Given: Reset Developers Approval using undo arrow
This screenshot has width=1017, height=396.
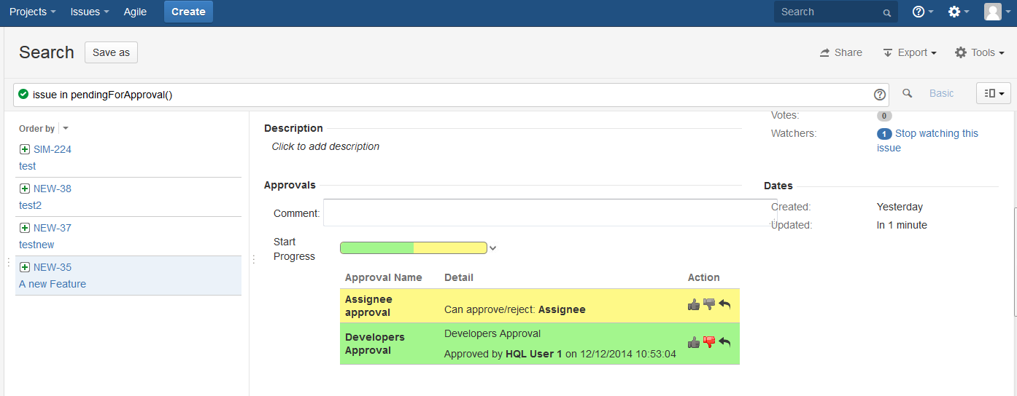Looking at the screenshot, I should (x=724, y=342).
